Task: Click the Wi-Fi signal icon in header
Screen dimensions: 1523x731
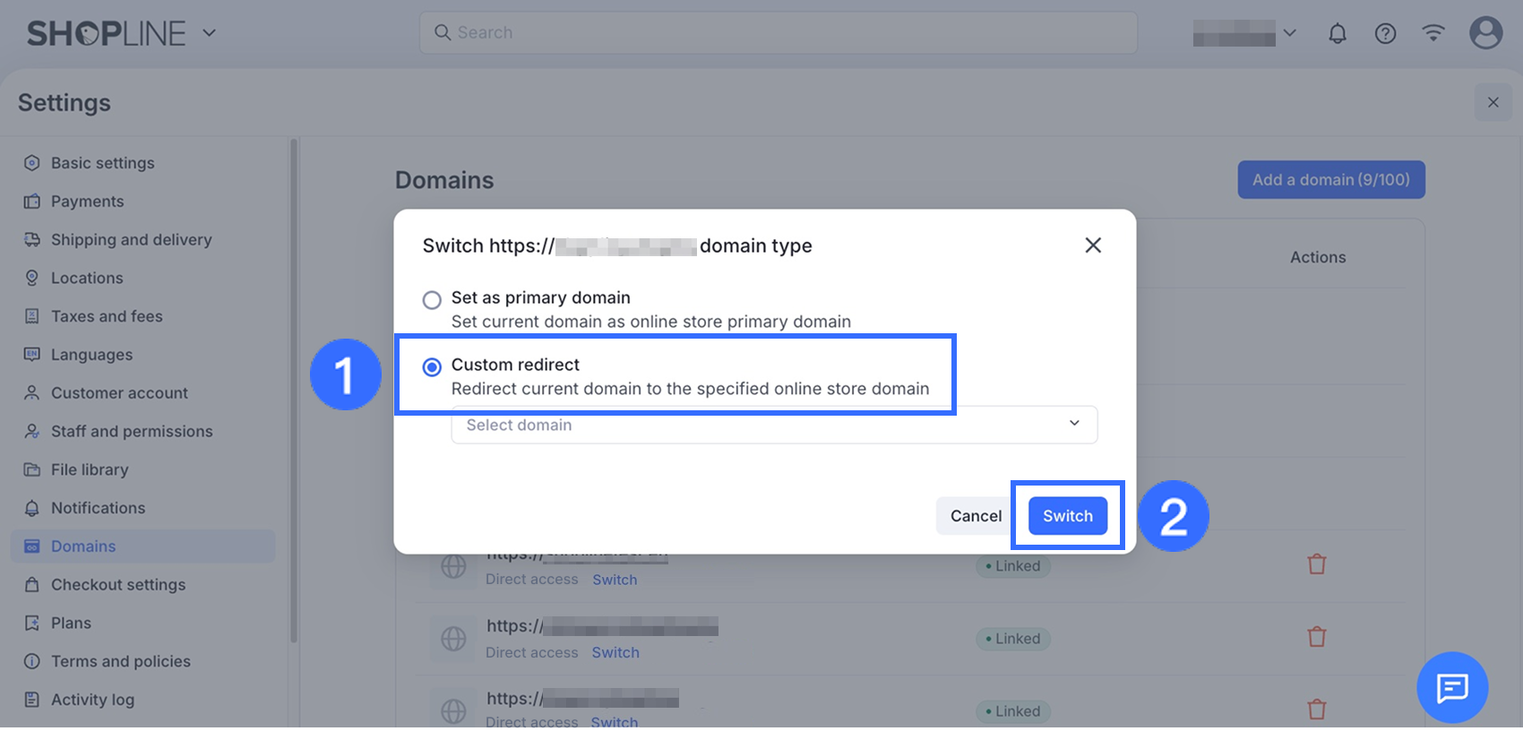Action: point(1433,33)
